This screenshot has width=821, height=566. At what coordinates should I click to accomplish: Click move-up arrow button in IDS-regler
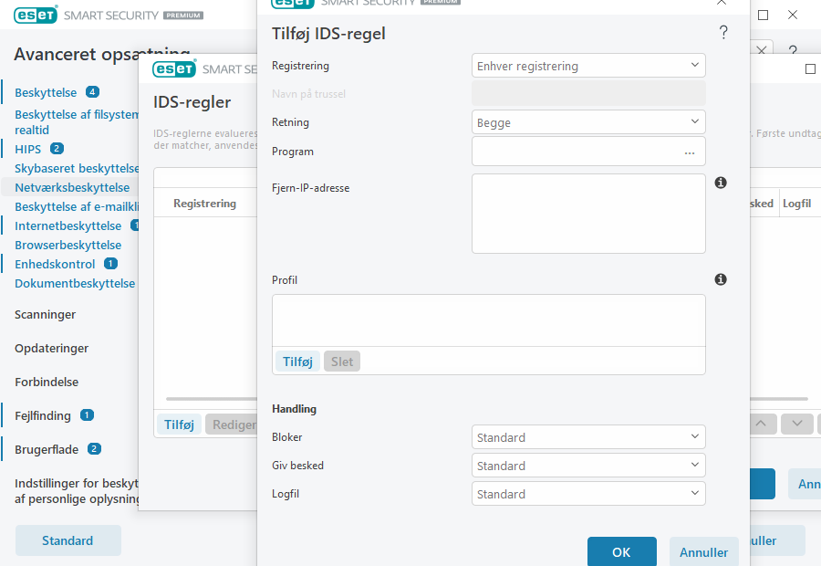763,424
